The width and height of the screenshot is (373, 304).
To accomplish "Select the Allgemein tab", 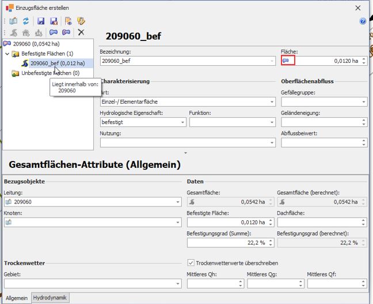I will pos(16,298).
